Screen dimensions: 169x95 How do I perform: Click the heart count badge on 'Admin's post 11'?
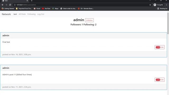(x=158, y=80)
